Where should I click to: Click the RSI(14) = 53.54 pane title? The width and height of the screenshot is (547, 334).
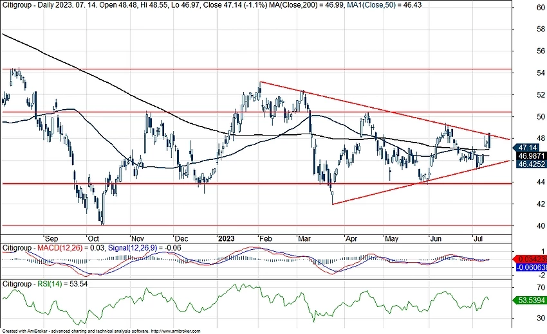pos(62,284)
